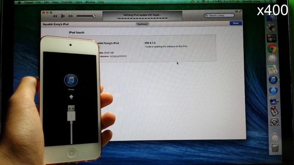Click 'iTunes is updating the software' message
The height and width of the screenshot is (165, 294).
(166, 46)
